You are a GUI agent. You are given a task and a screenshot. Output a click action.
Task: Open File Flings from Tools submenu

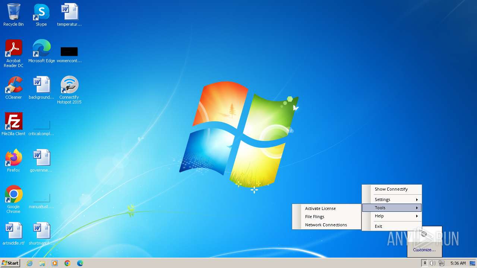tap(326, 217)
